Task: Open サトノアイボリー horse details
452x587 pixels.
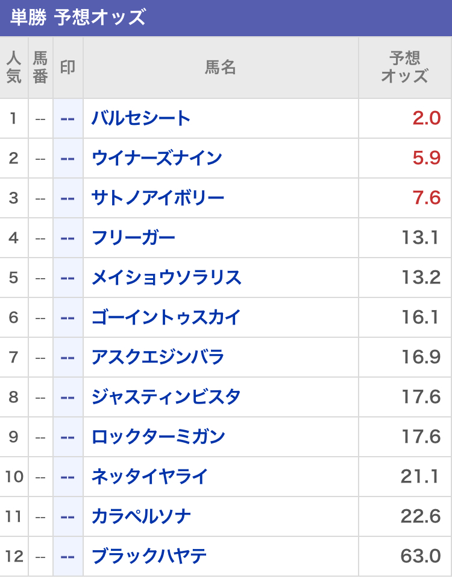Action: click(158, 198)
